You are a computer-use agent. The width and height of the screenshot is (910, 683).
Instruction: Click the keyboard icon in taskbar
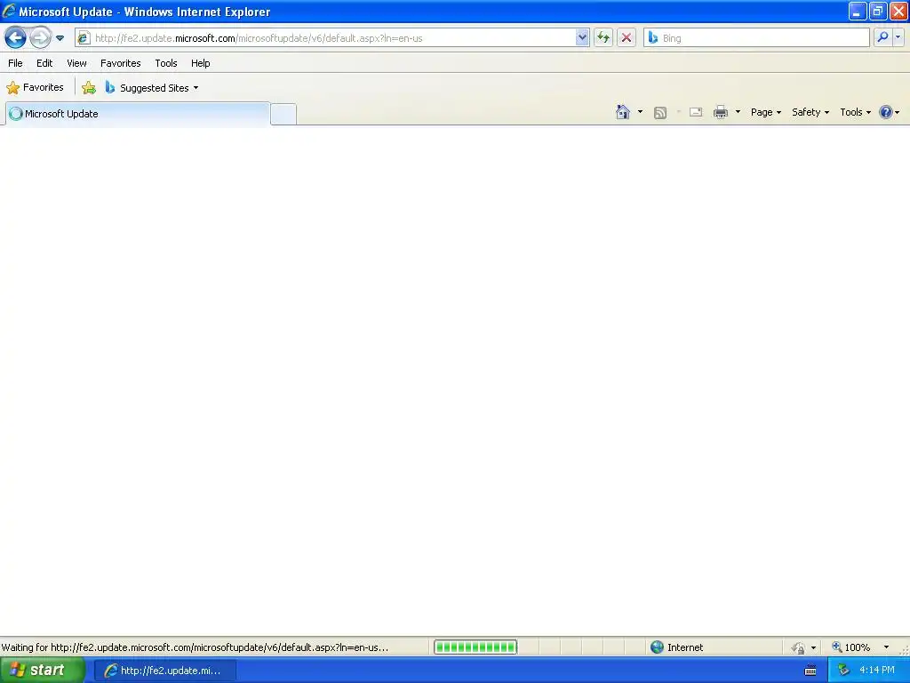point(810,671)
